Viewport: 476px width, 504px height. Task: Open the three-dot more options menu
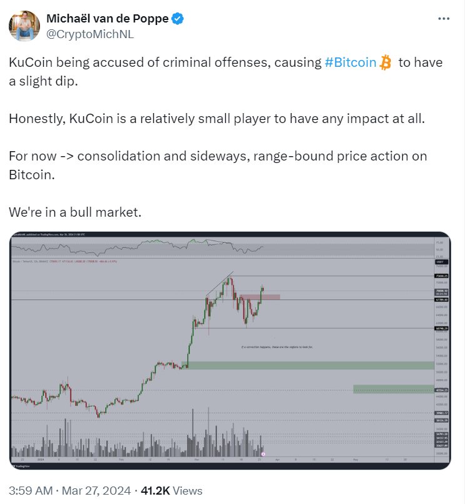[443, 19]
